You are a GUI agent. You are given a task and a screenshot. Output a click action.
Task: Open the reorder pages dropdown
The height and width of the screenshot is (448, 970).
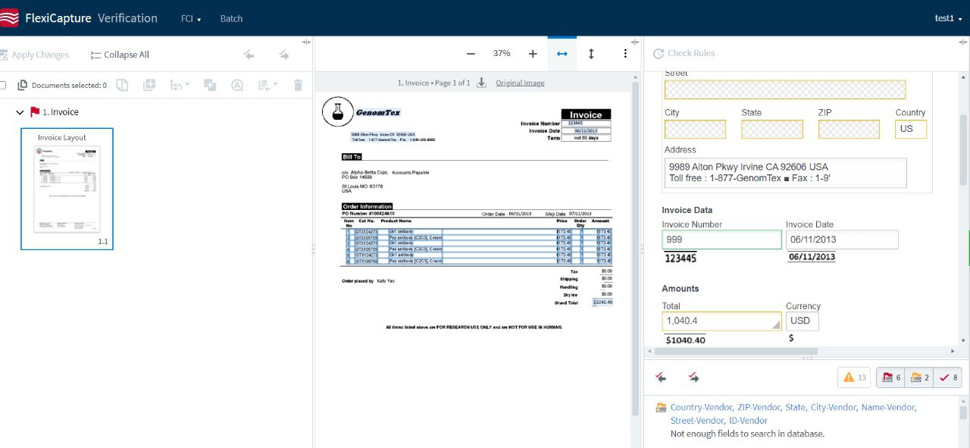pos(180,85)
